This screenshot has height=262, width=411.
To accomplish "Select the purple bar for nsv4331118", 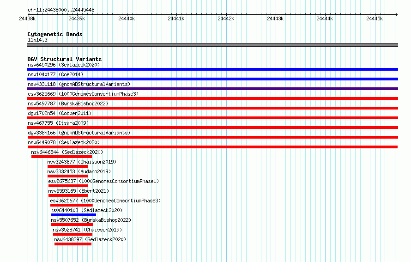I will [212, 89].
